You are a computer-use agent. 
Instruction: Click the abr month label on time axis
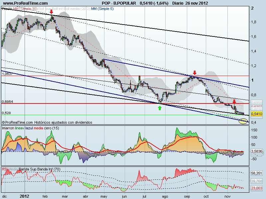(x=85, y=196)
